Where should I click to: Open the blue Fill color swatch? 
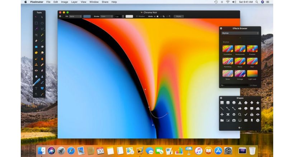pyautogui.click(x=87, y=16)
